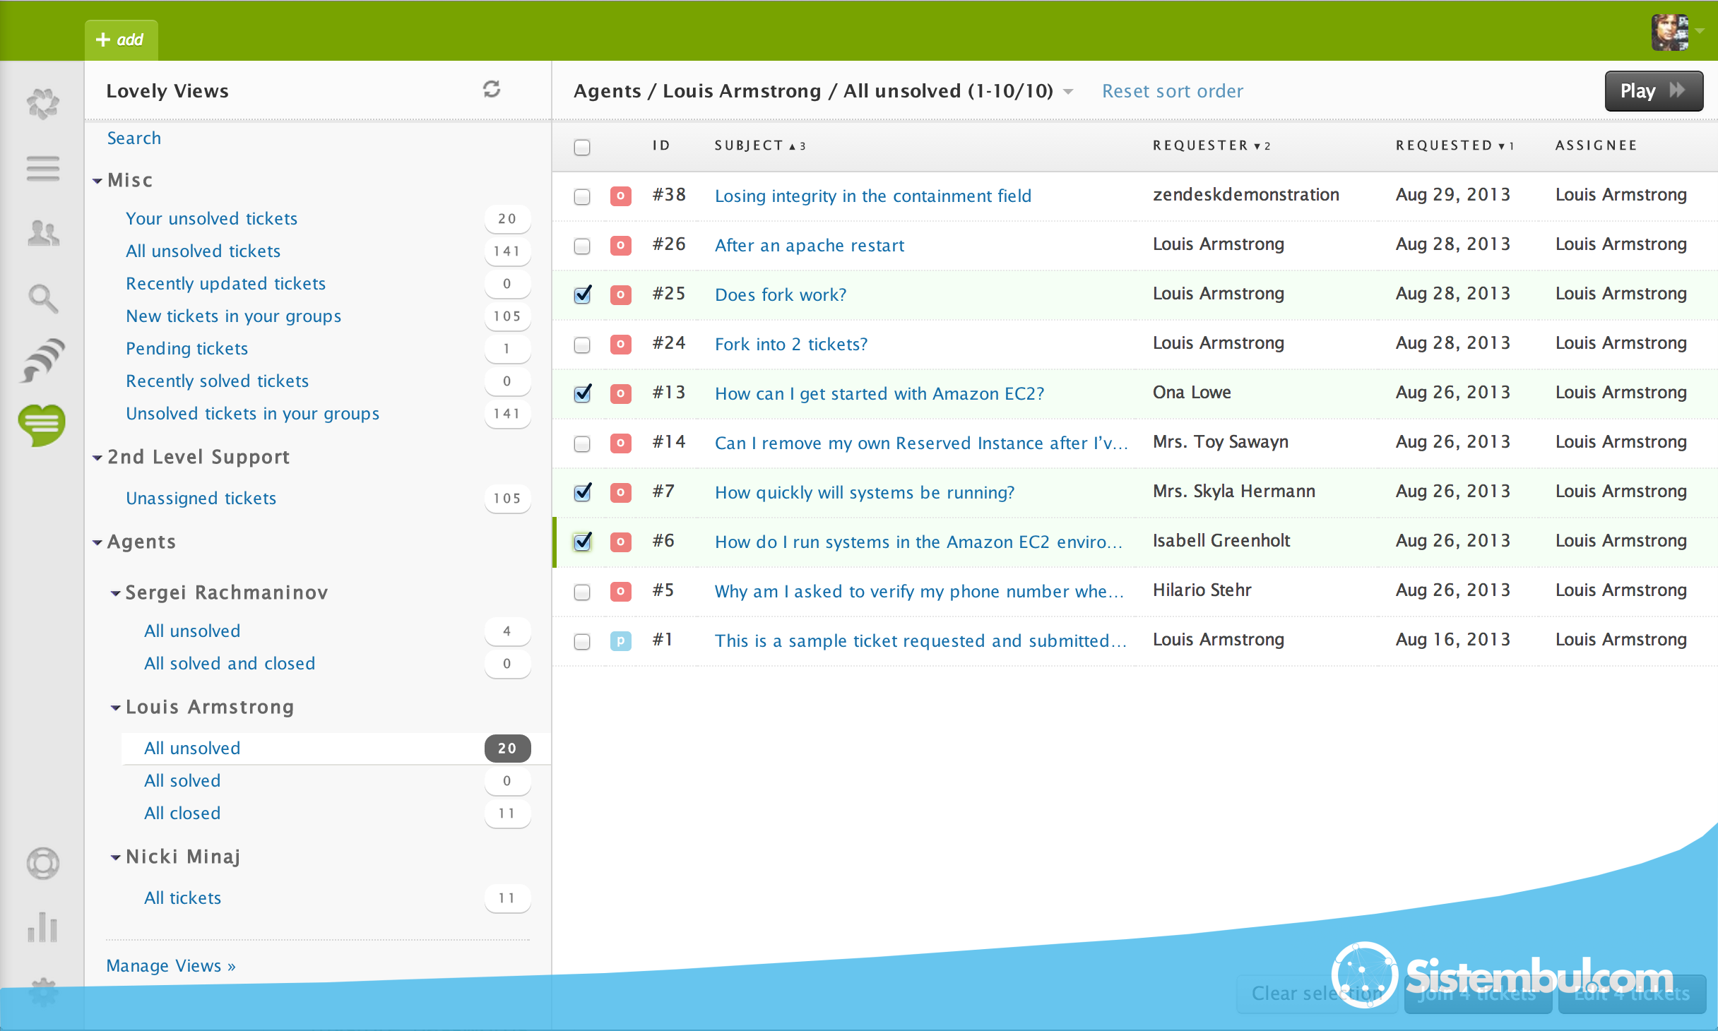This screenshot has height=1031, width=1718.
Task: Open the bar chart reporting icon
Action: (42, 926)
